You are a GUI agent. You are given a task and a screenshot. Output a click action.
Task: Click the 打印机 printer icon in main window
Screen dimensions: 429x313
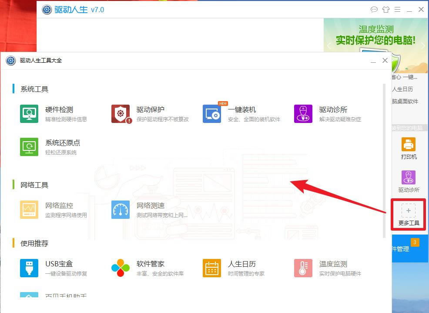409,144
